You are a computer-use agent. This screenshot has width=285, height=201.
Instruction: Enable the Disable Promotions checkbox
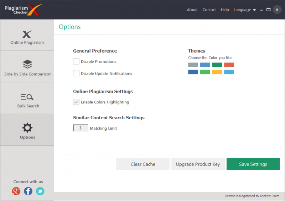point(76,61)
